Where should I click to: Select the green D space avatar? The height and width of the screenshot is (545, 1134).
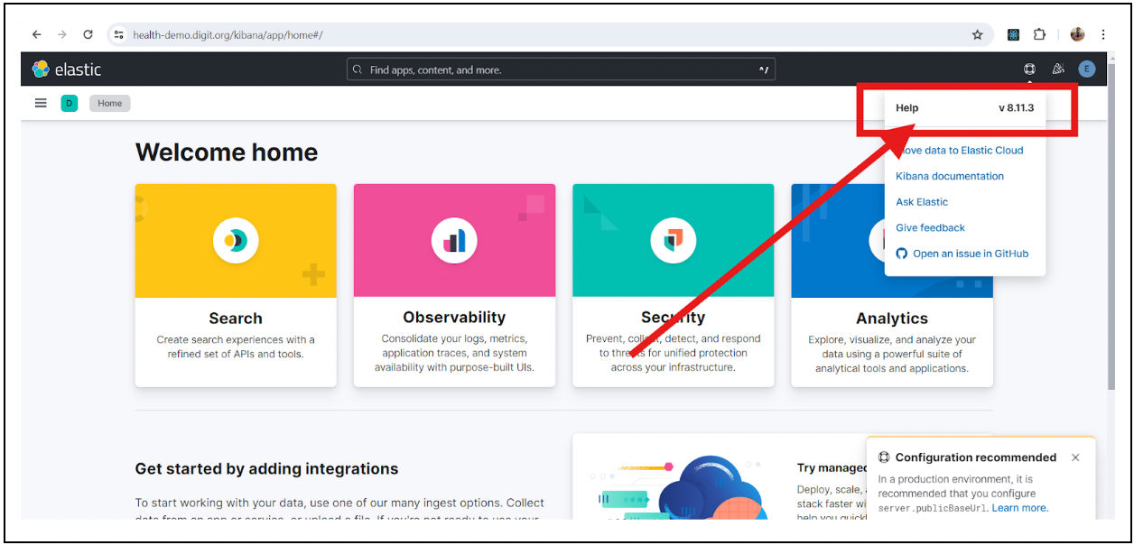(x=70, y=103)
